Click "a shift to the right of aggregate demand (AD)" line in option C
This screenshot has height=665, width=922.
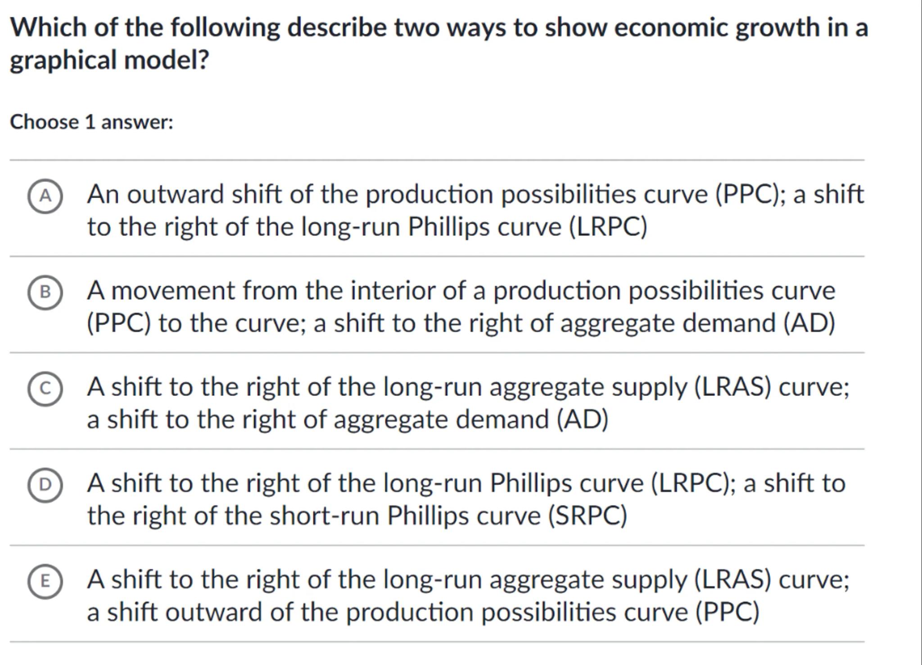coord(347,420)
